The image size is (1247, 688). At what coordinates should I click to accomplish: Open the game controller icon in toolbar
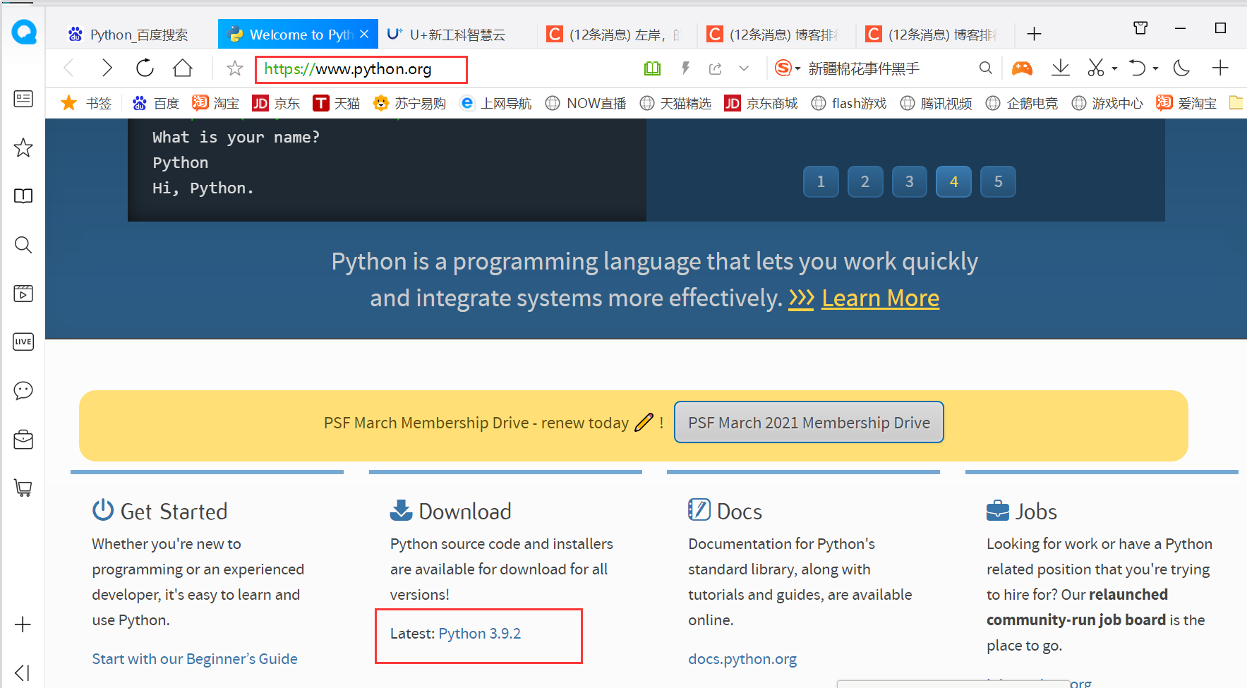[x=1022, y=68]
